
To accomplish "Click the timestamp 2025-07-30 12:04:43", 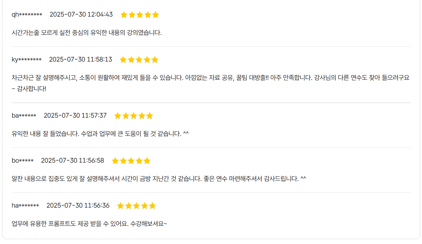I will click(x=81, y=15).
